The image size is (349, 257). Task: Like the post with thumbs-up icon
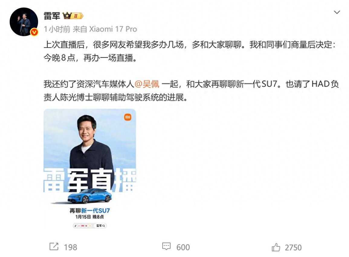pos(276,247)
